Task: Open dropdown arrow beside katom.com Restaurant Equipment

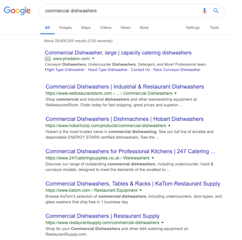Action: [x=141, y=190]
